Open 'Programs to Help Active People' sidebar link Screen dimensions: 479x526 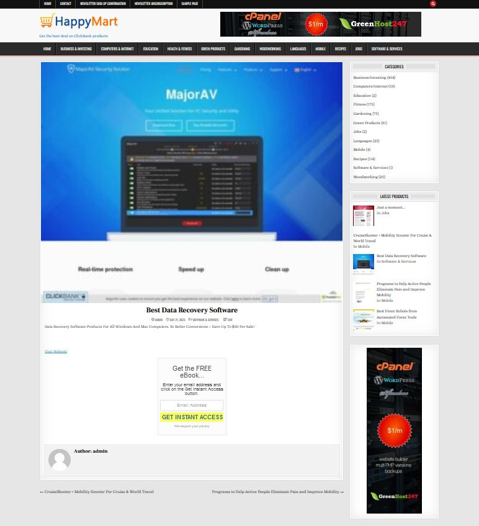pyautogui.click(x=403, y=289)
